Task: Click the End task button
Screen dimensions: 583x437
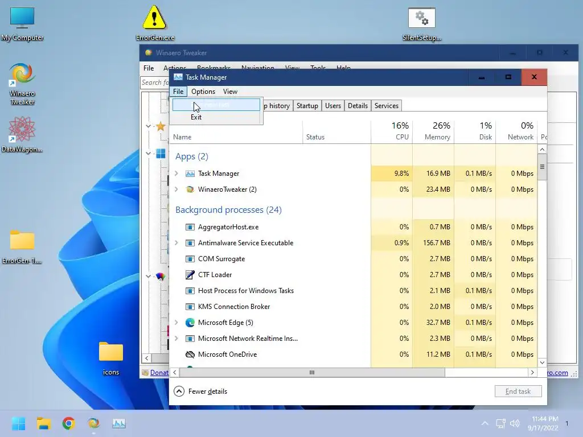Action: (518, 391)
